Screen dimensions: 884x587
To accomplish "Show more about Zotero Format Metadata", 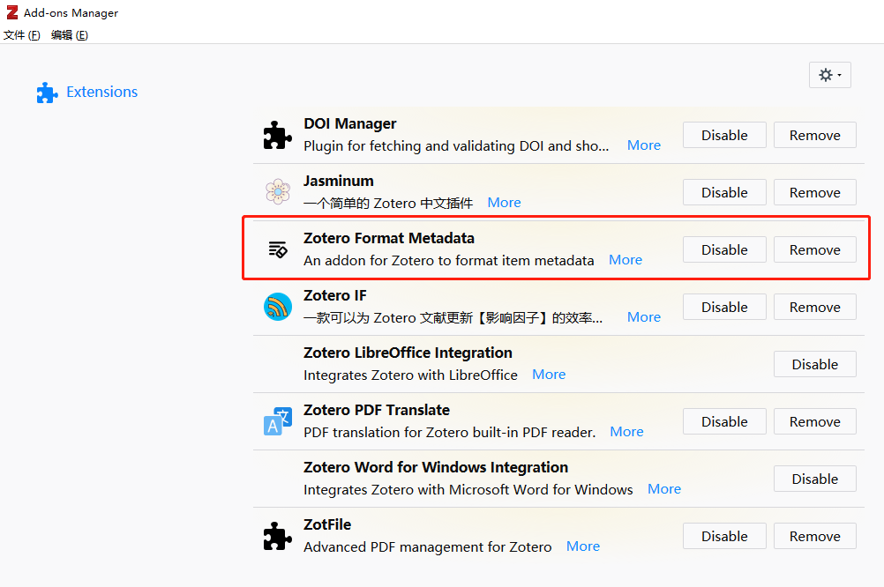I will pyautogui.click(x=626, y=260).
